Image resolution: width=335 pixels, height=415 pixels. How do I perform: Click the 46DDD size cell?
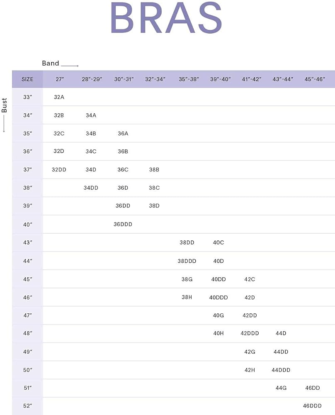(312, 406)
